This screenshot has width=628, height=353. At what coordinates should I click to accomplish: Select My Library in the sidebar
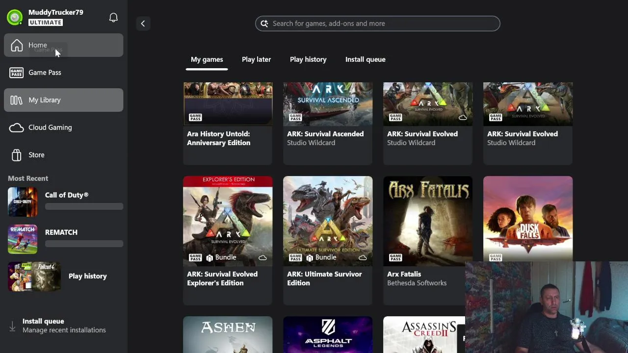click(x=64, y=100)
